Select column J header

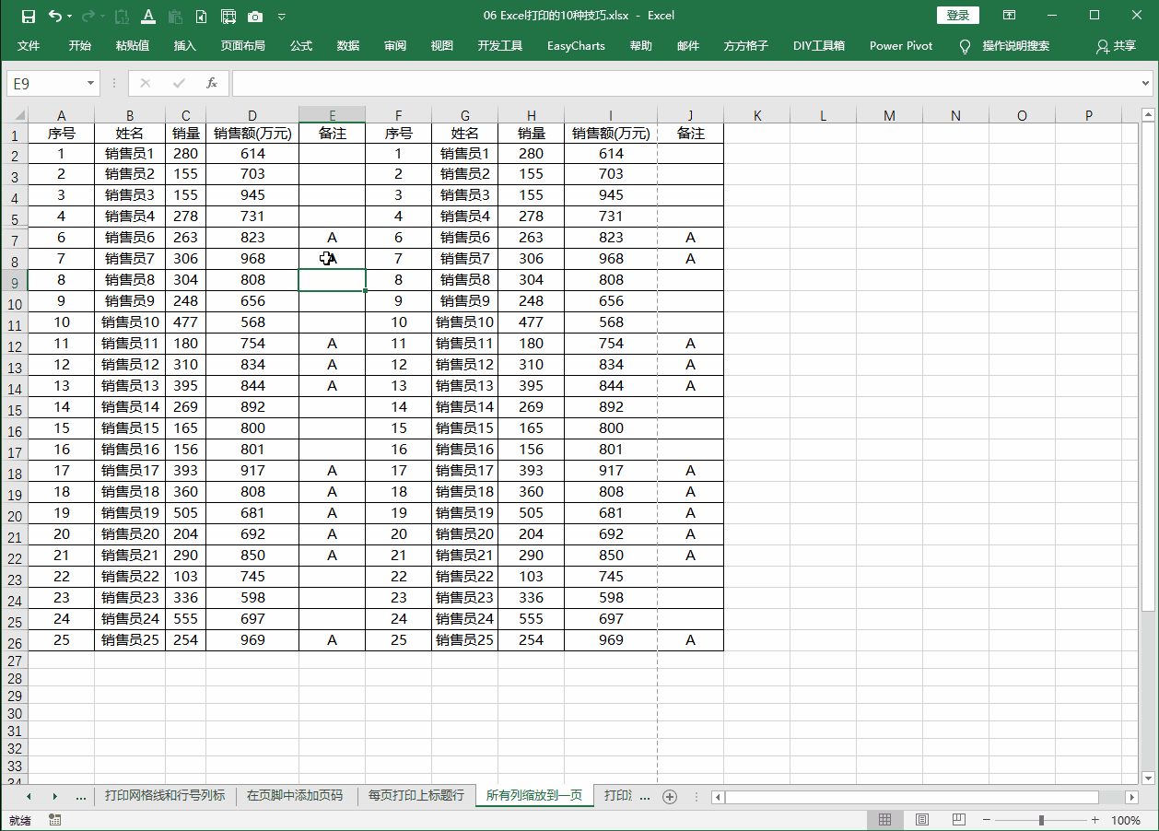click(690, 115)
